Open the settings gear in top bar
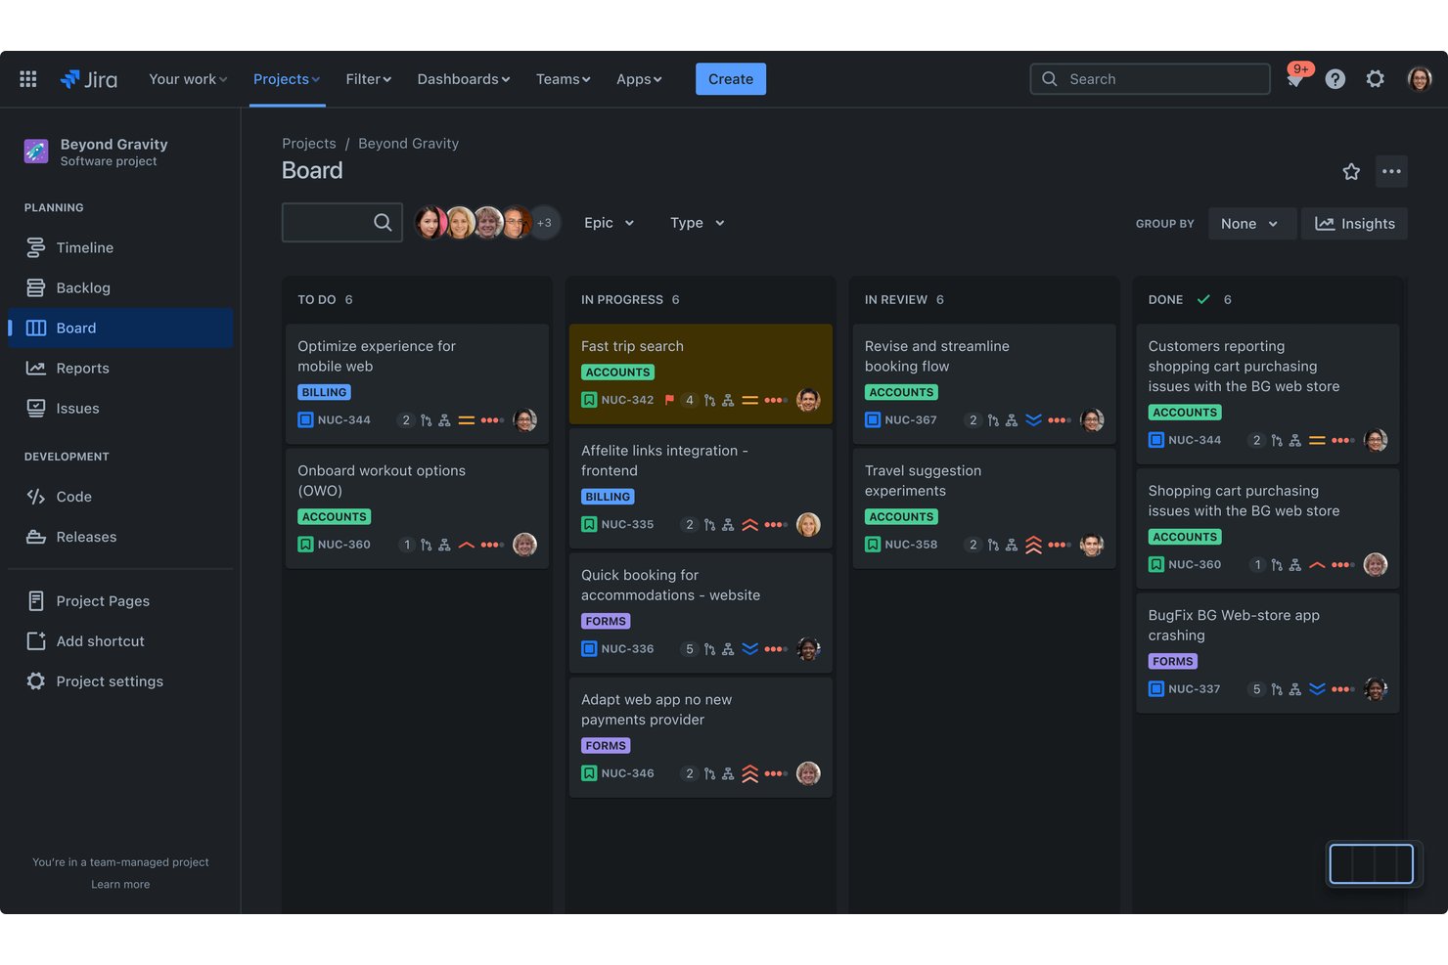The height and width of the screenshot is (965, 1448). pyautogui.click(x=1376, y=79)
